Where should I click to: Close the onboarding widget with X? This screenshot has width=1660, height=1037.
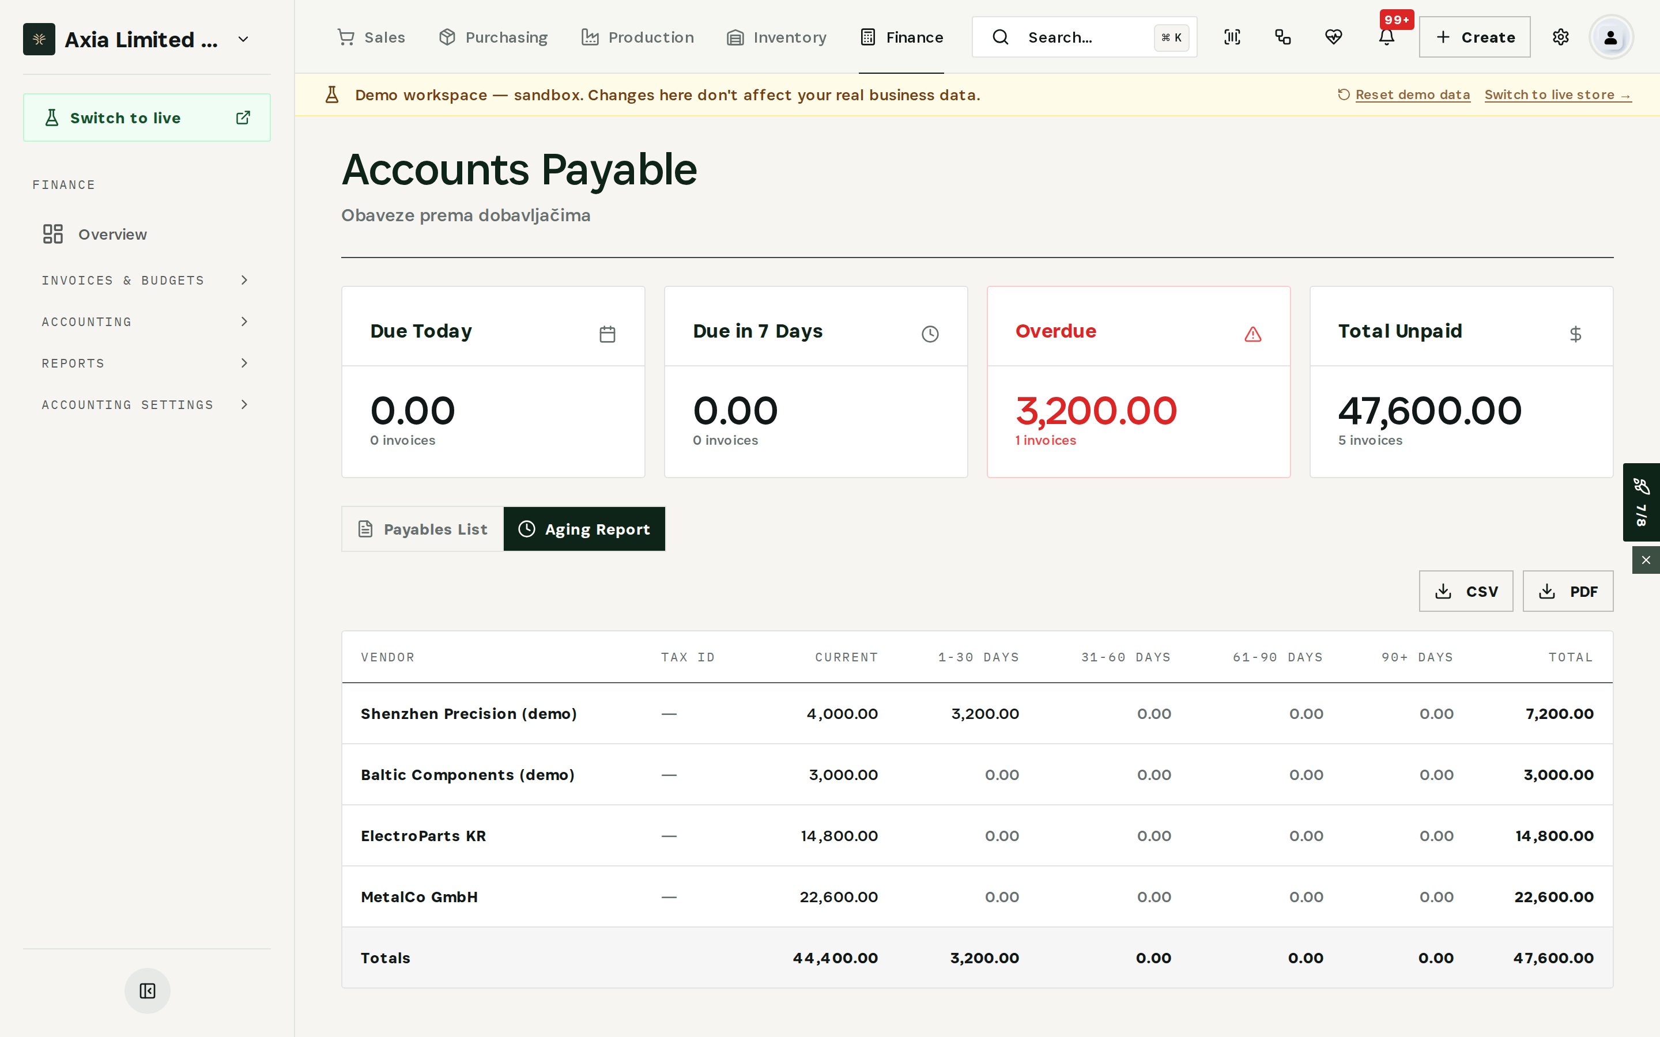point(1646,561)
